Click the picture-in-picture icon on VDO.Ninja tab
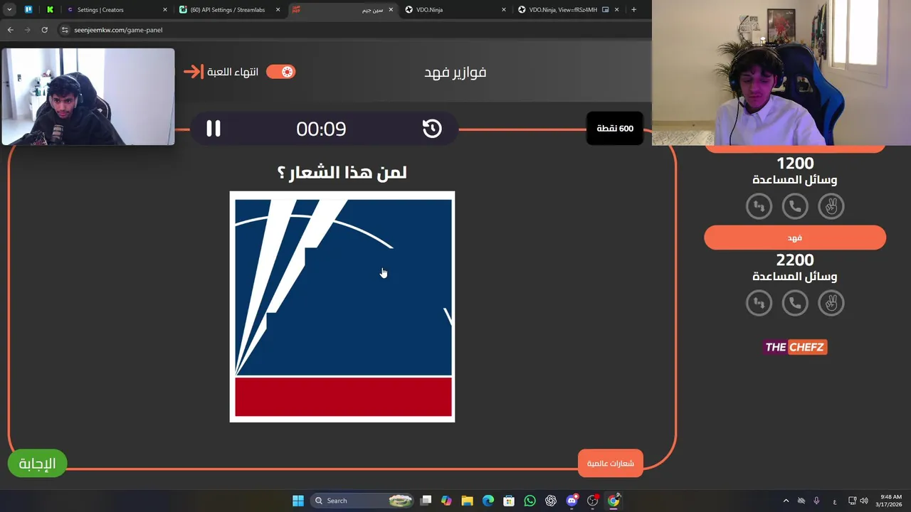This screenshot has height=512, width=911. 605,10
